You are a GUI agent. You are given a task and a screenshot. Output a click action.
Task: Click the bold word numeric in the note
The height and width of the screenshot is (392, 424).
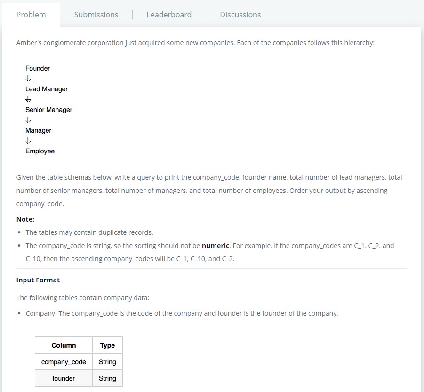click(x=215, y=246)
